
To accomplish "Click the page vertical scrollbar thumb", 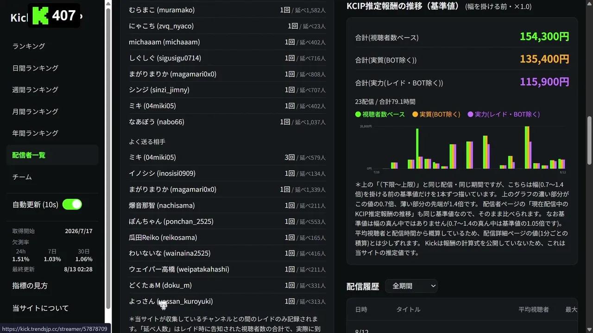I will pos(589,140).
